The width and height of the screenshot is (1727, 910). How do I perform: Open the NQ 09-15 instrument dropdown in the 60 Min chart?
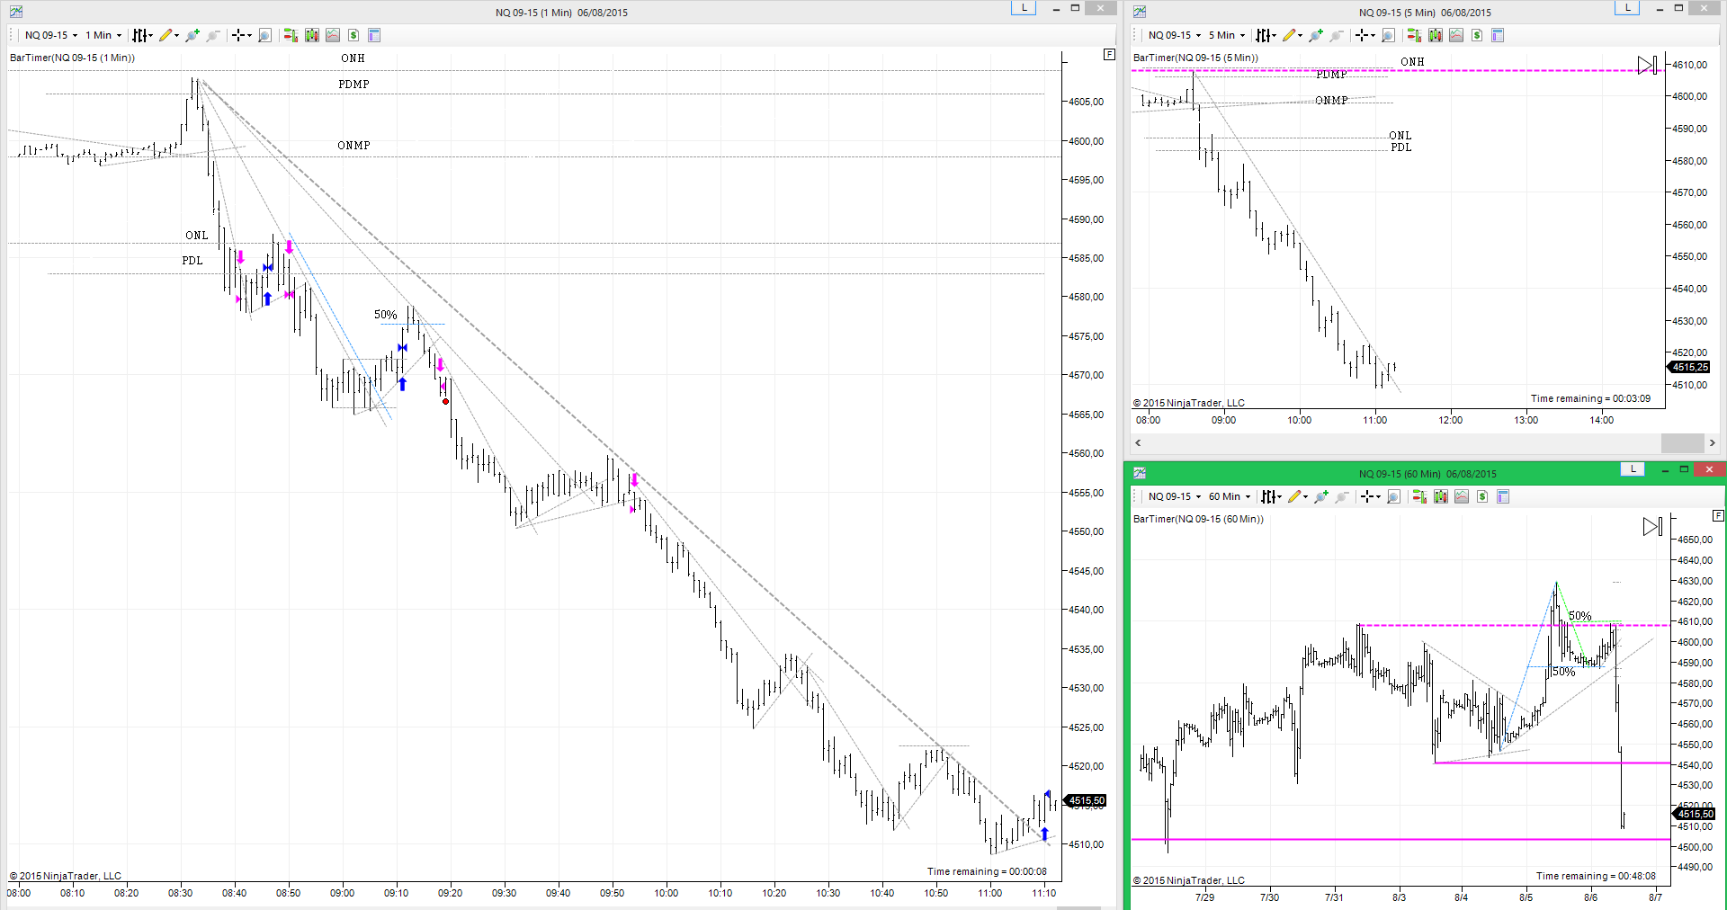[1174, 496]
